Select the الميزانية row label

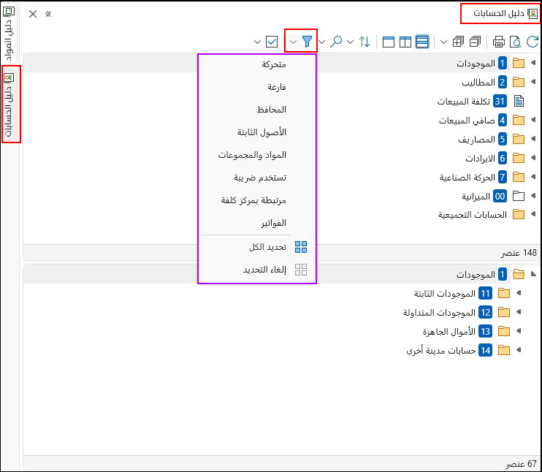476,197
